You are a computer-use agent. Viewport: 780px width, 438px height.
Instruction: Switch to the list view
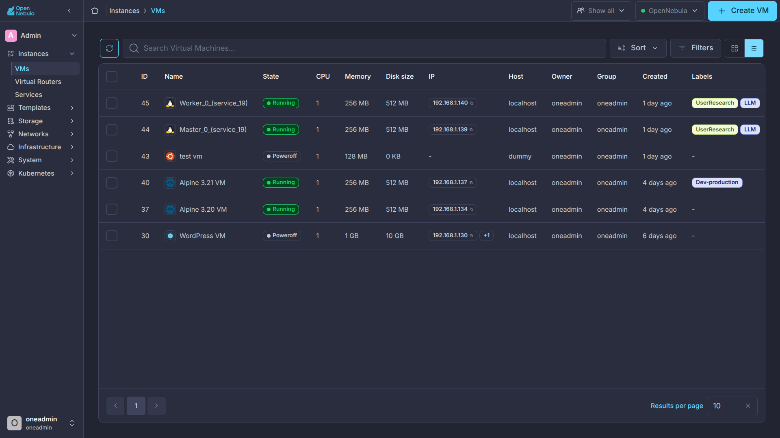tap(754, 48)
